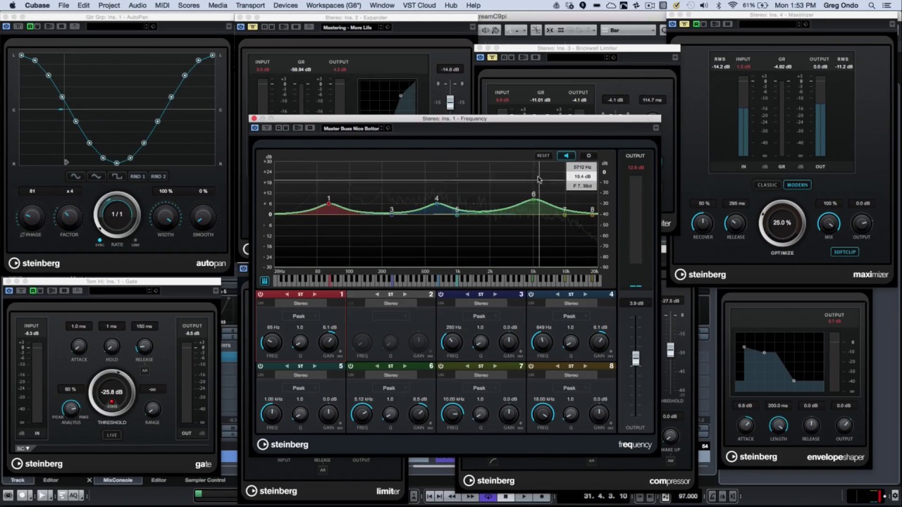Open the MIDI menu
The image size is (902, 507).
(x=162, y=6)
